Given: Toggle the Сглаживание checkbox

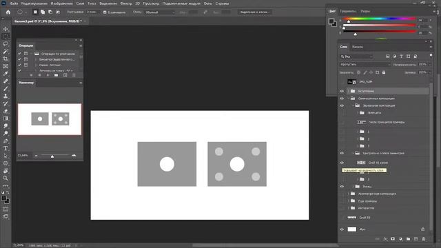Looking at the screenshot, I should click(105, 12).
